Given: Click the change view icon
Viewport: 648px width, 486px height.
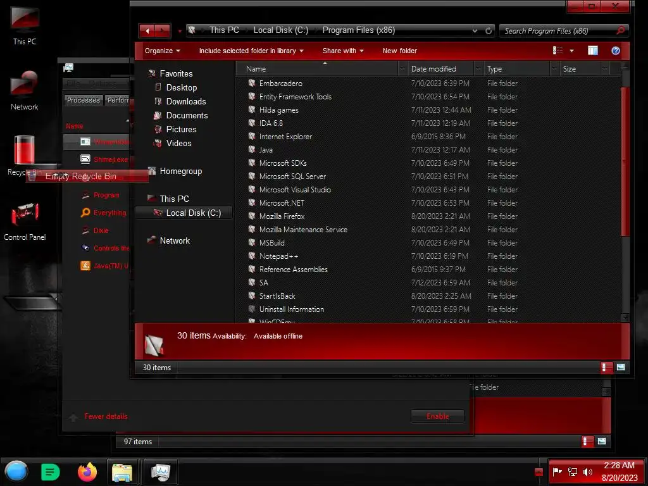Looking at the screenshot, I should point(558,51).
